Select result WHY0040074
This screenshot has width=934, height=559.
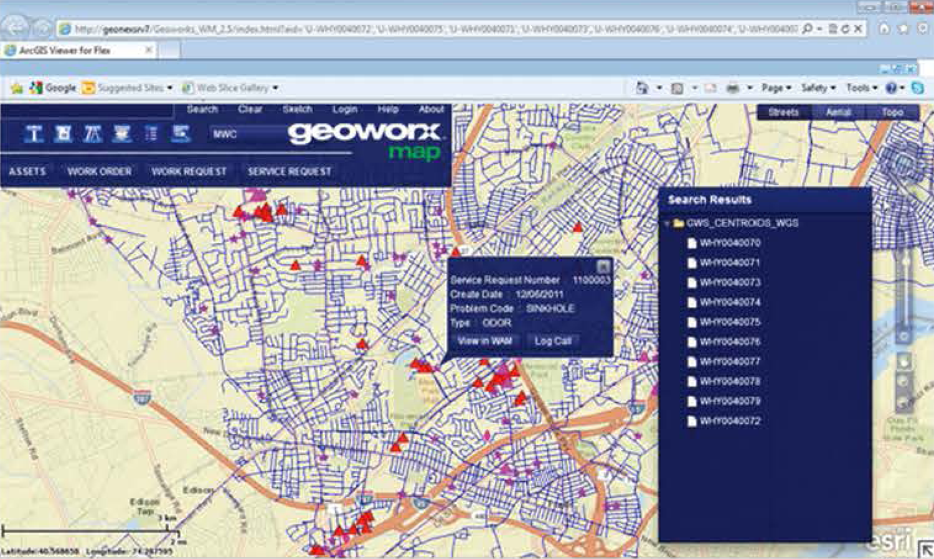pos(730,303)
